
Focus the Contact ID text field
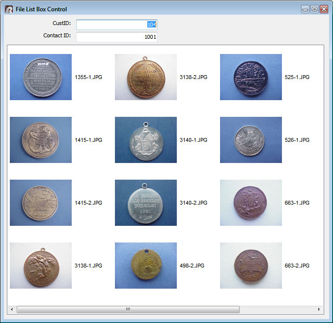pos(116,37)
